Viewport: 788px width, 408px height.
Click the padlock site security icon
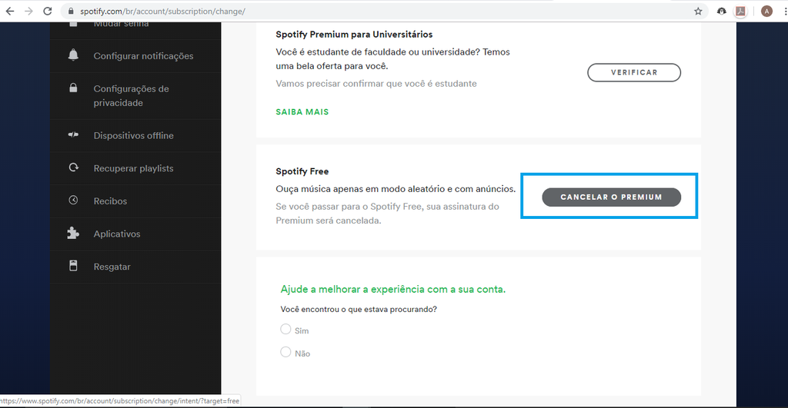[x=71, y=11]
